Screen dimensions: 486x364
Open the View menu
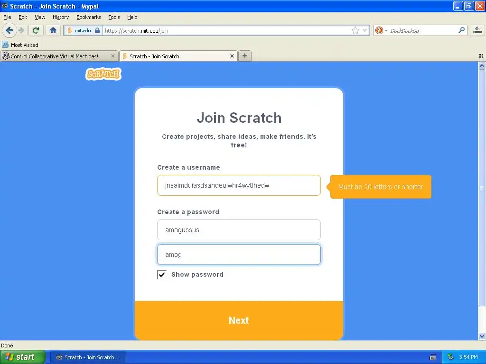40,17
